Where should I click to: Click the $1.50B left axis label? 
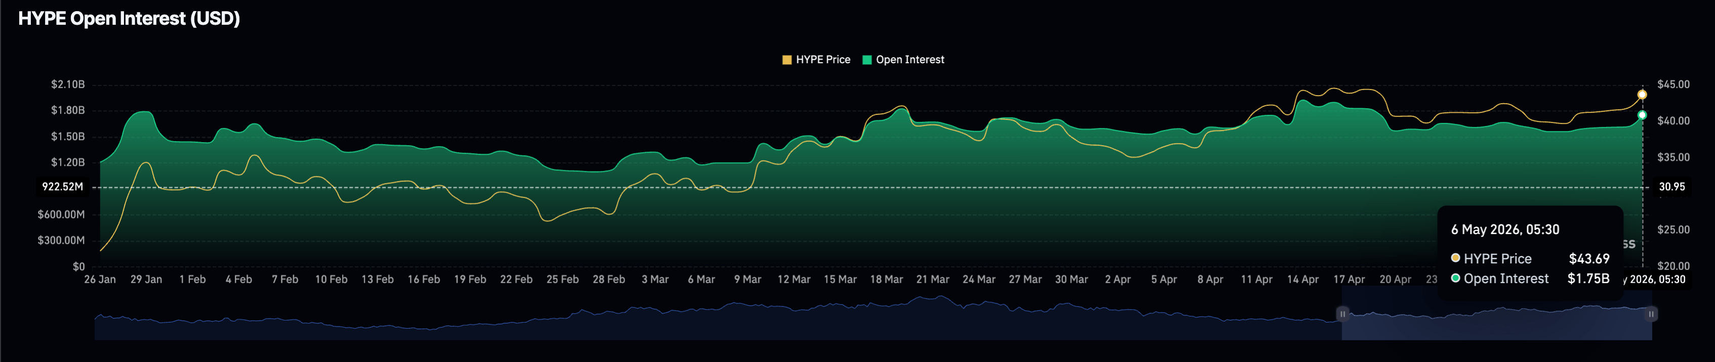(68, 137)
